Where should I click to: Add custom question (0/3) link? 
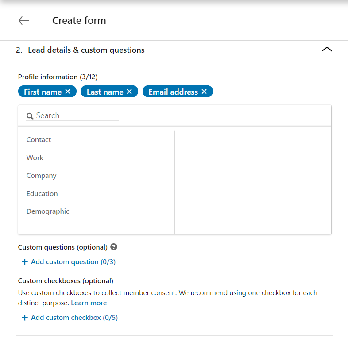pyautogui.click(x=73, y=262)
